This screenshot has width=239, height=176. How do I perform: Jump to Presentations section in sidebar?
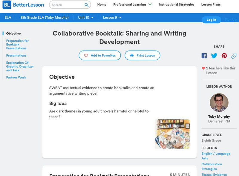coord(16,55)
